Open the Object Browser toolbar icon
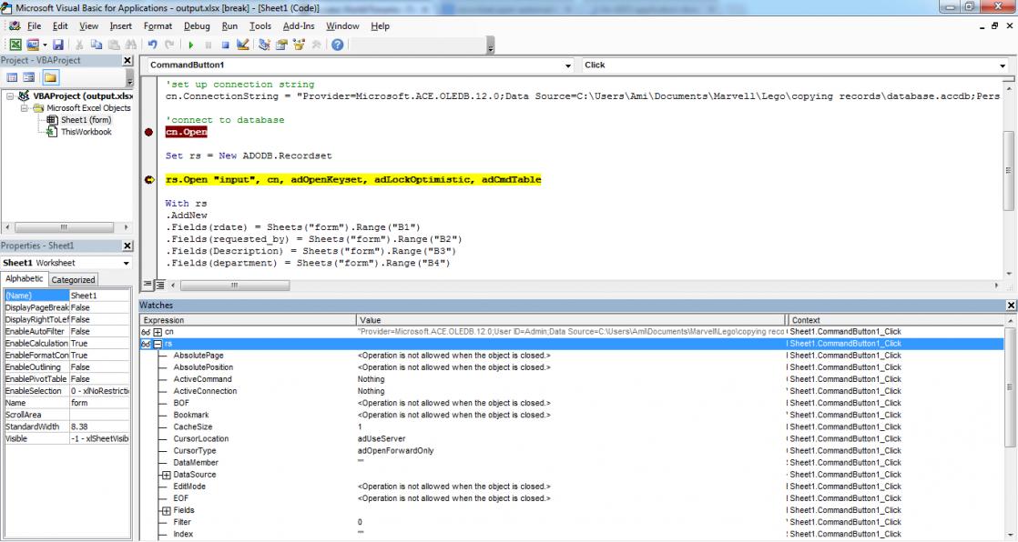 click(x=298, y=45)
